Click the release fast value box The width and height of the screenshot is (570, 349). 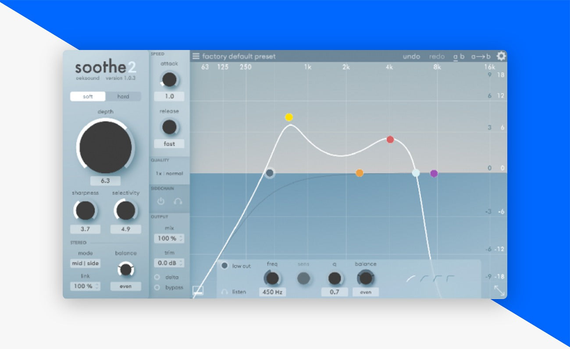pos(169,144)
